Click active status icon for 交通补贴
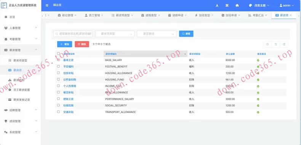Viewport: 301px width, 145px height. click(x=258, y=112)
